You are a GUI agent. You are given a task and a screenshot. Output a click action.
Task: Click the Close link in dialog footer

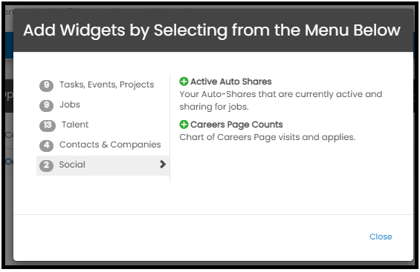point(381,236)
